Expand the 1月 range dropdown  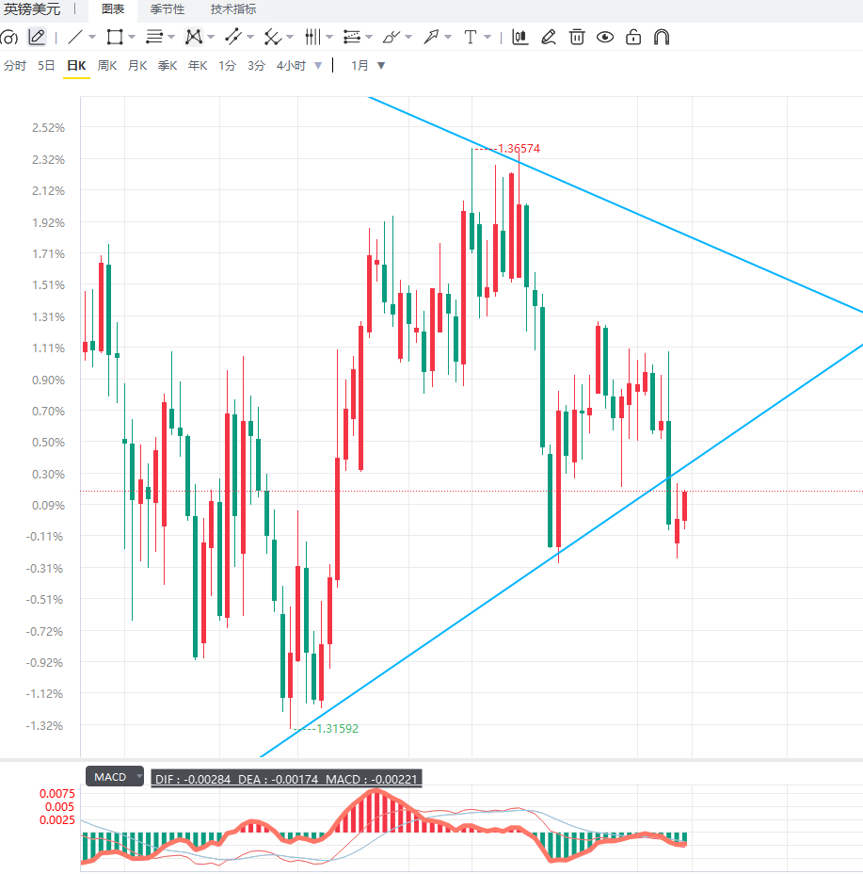[x=381, y=66]
